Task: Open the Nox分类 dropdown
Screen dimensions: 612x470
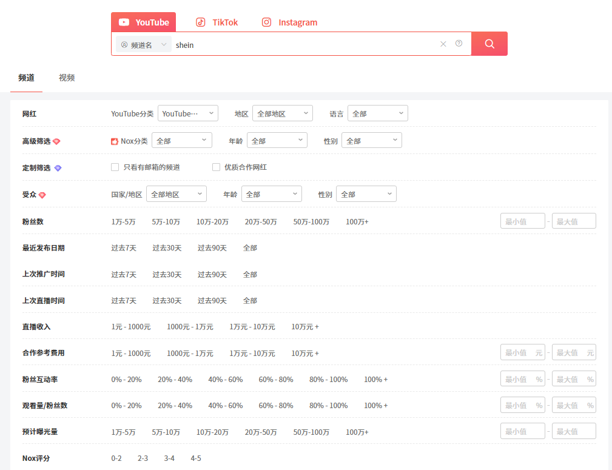Action: [181, 141]
